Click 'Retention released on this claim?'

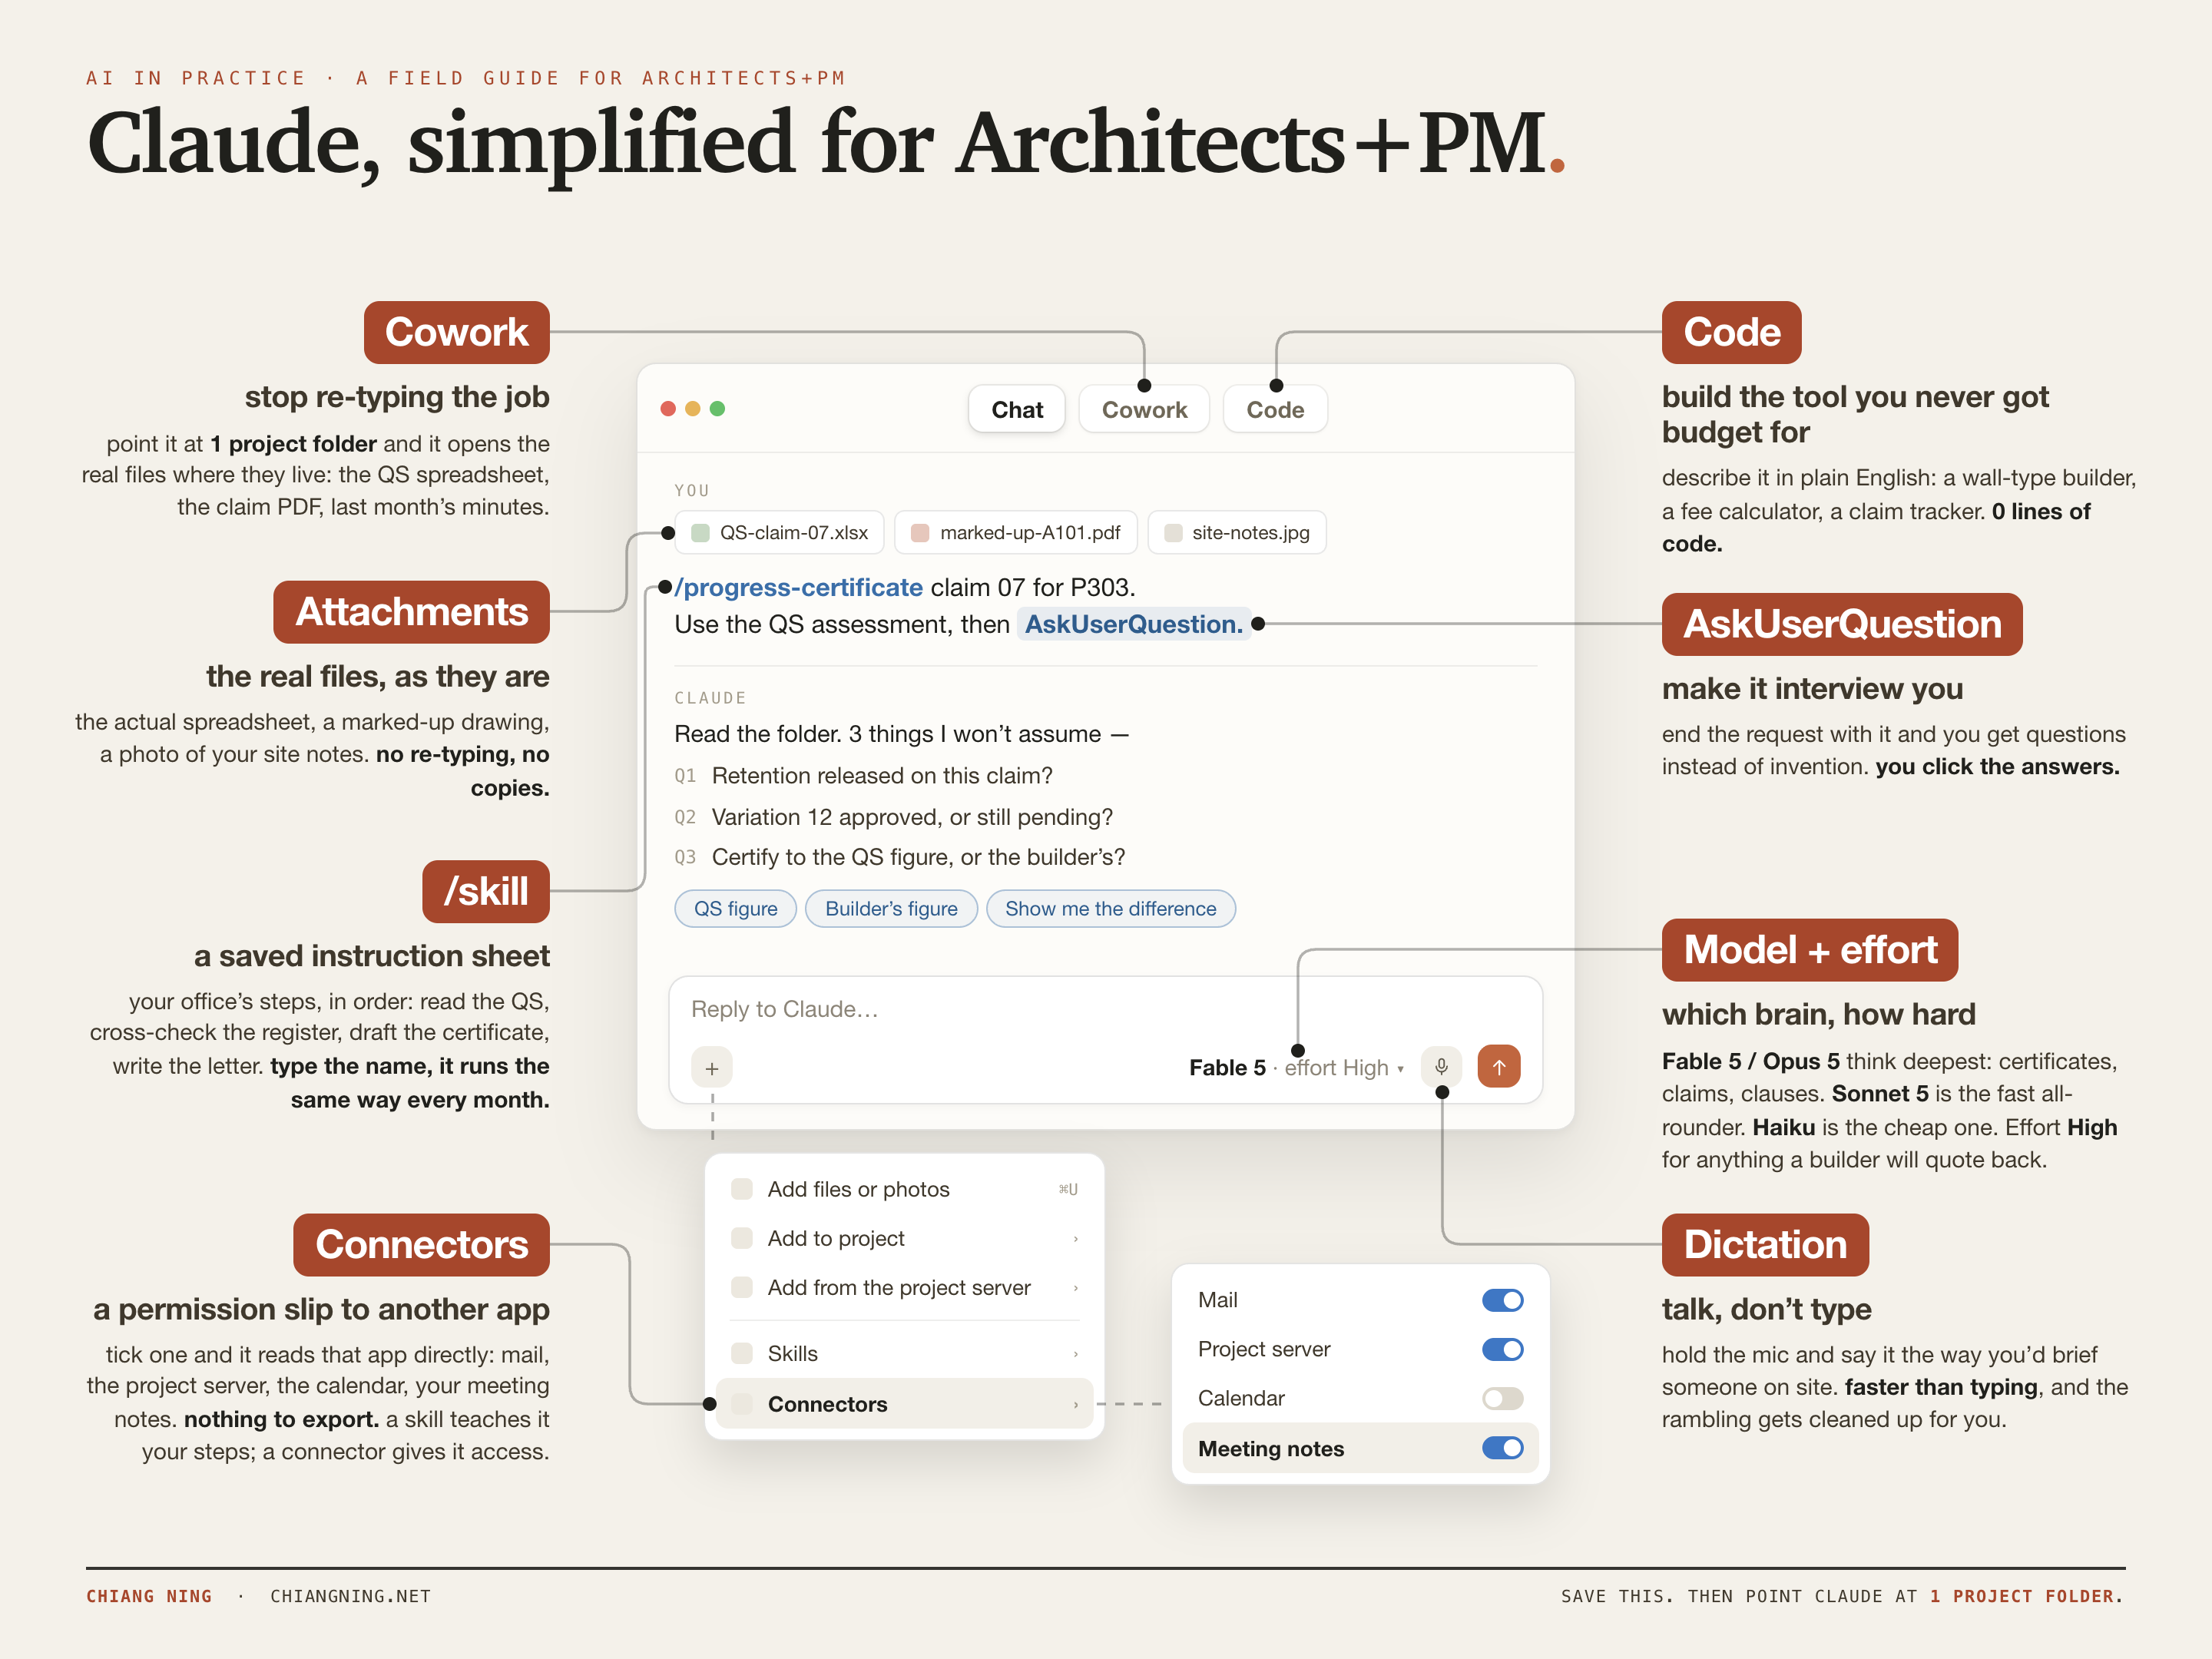(881, 775)
